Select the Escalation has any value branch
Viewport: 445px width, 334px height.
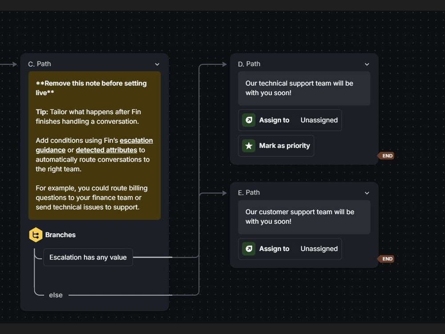click(x=88, y=257)
